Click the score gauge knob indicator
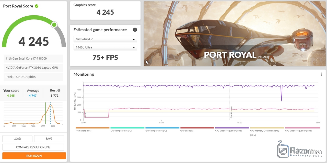This screenshot has width=327, height=163. click(x=54, y=25)
